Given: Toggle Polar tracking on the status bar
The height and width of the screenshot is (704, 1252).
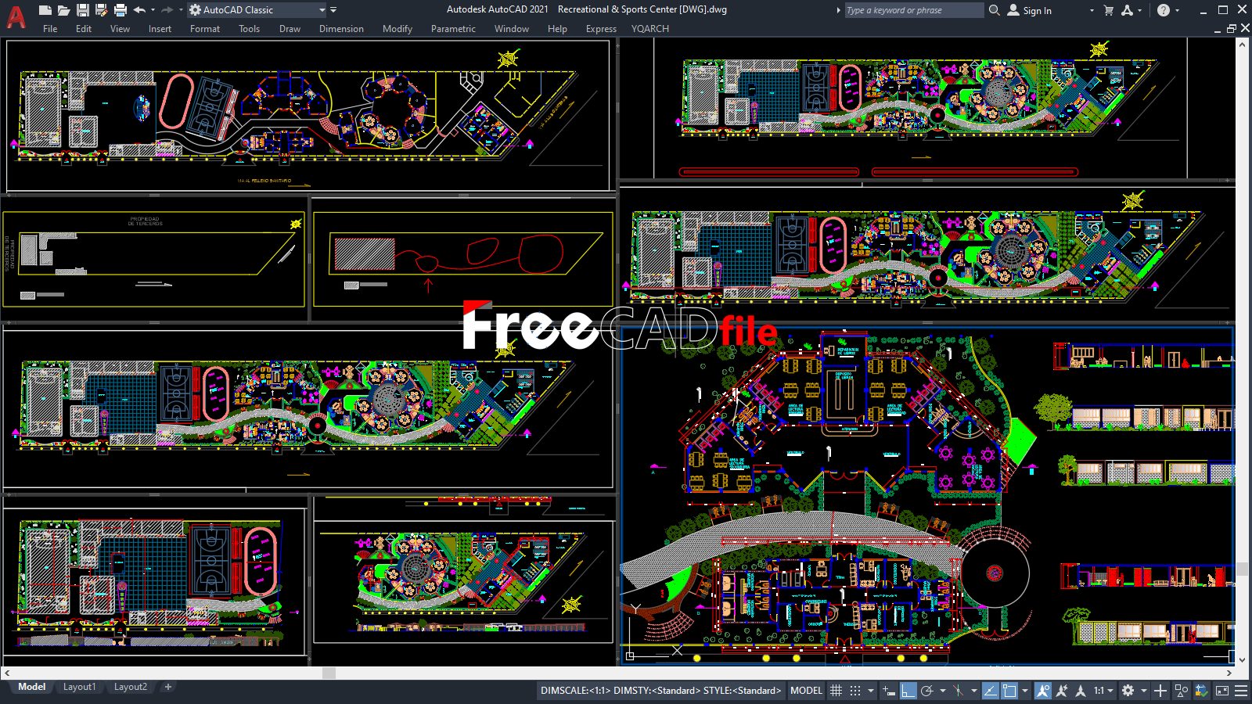Looking at the screenshot, I should (927, 691).
